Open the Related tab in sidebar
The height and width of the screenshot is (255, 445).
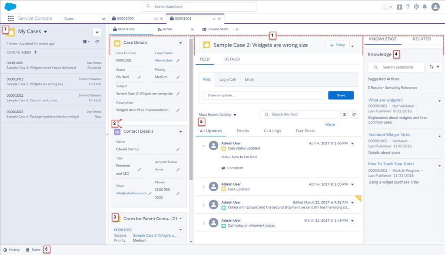[422, 39]
